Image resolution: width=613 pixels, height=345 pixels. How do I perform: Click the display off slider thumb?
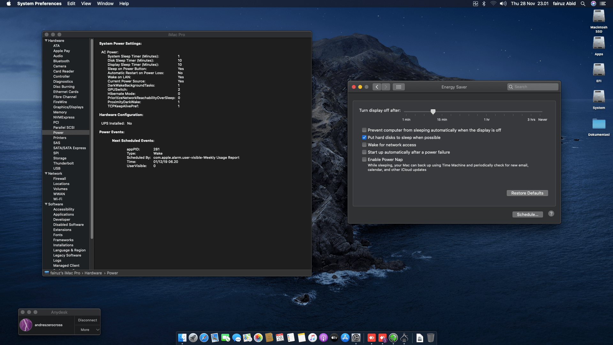433,111
